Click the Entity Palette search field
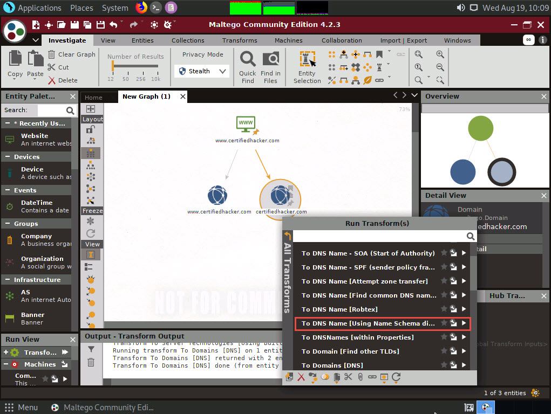Viewport: 551px width, 414px height. tap(51, 110)
